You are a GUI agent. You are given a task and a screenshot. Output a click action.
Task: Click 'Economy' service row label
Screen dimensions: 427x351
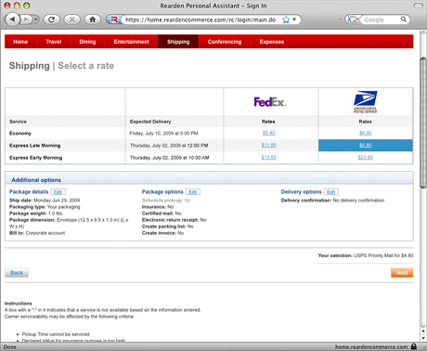point(20,134)
